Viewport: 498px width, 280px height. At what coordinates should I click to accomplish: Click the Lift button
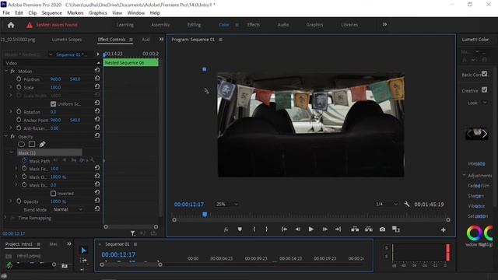click(355, 229)
